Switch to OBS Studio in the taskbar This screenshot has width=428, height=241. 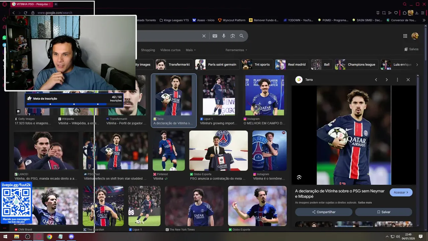point(27,237)
